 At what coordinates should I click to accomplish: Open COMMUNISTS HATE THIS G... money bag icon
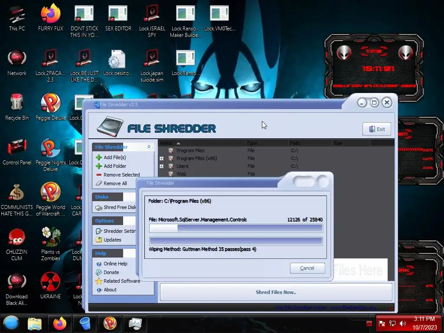click(17, 200)
